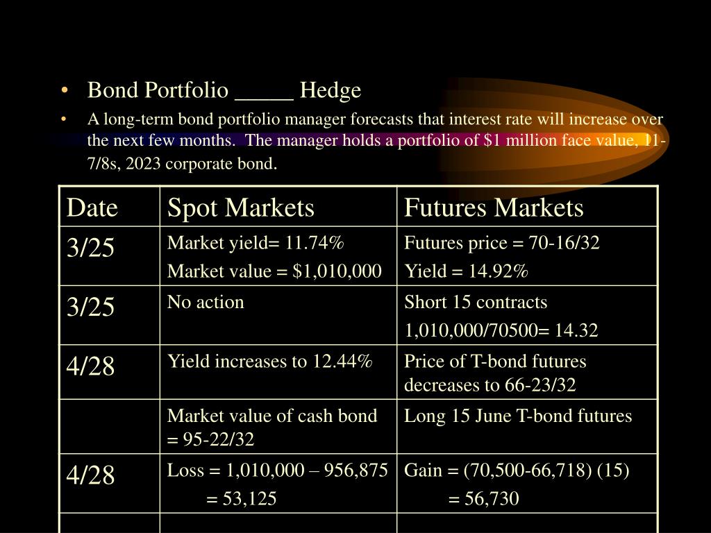This screenshot has height=533, width=711.
Task: Click 'Market value of cash bond' cell
Action: coord(278,427)
